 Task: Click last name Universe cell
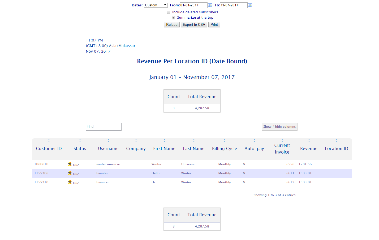pyautogui.click(x=188, y=164)
